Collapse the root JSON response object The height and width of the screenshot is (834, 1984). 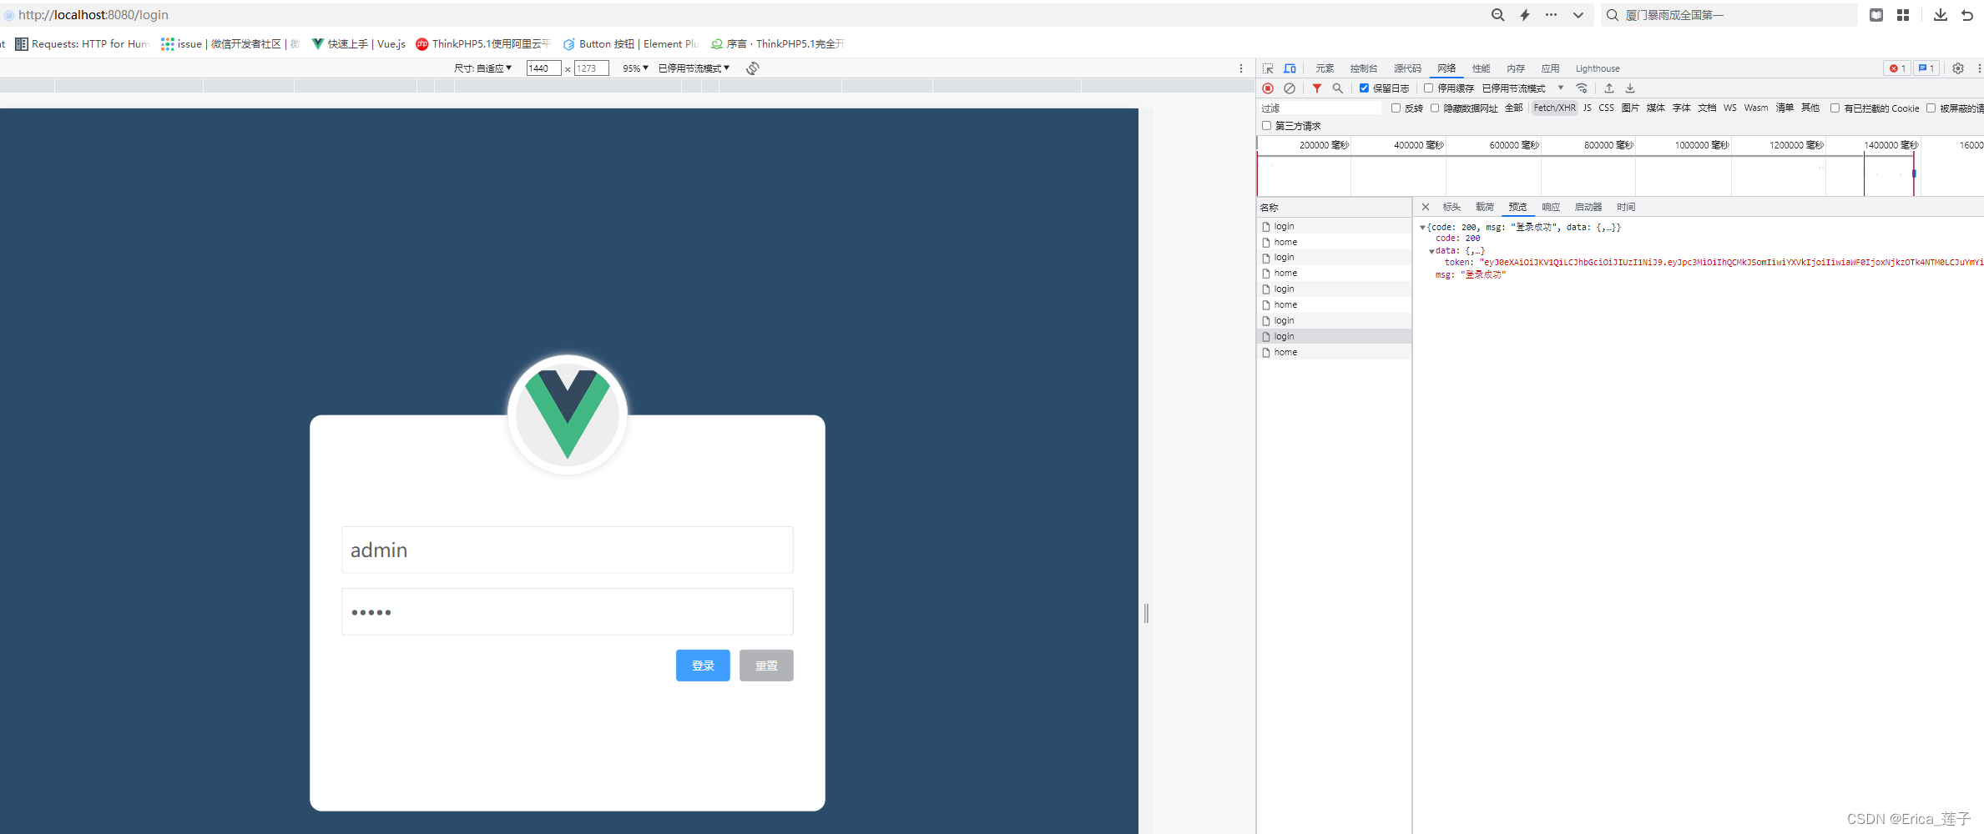(1422, 228)
